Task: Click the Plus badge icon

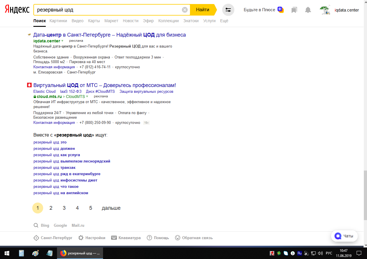Action: 280,10
